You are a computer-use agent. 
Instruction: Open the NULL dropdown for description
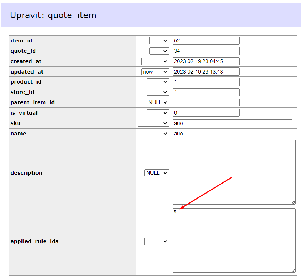tap(157, 172)
